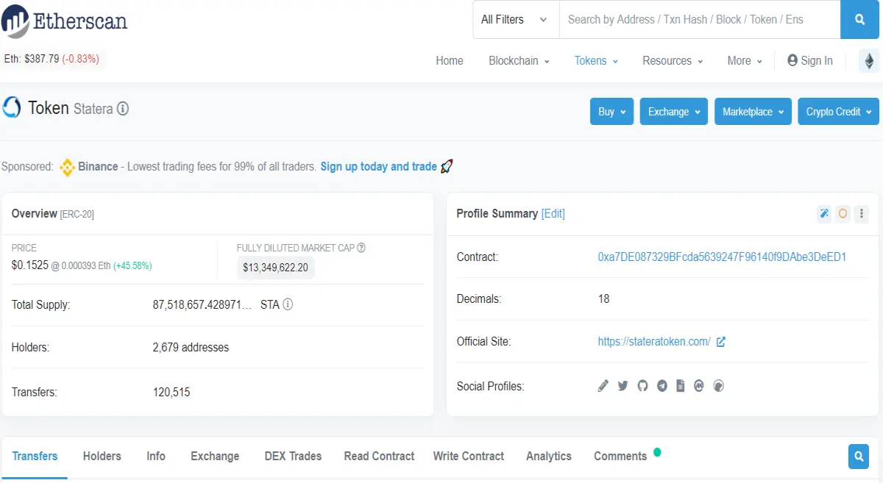This screenshot has width=883, height=483.
Task: Switch to the Exchange tab
Action: tap(215, 457)
